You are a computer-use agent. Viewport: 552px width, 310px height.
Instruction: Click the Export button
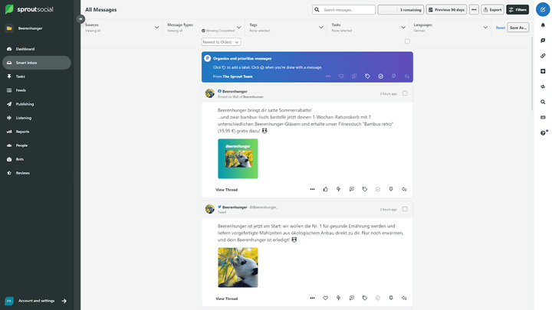492,10
